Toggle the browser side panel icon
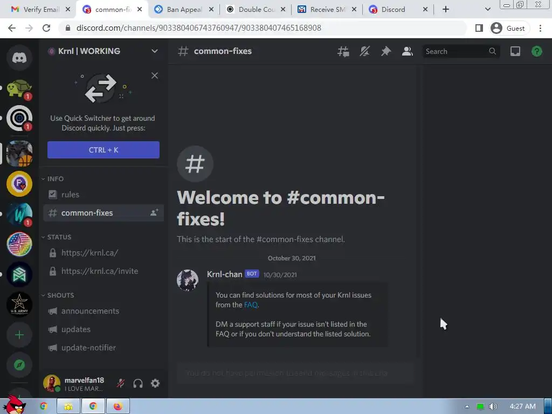The width and height of the screenshot is (552, 414). tap(479, 28)
